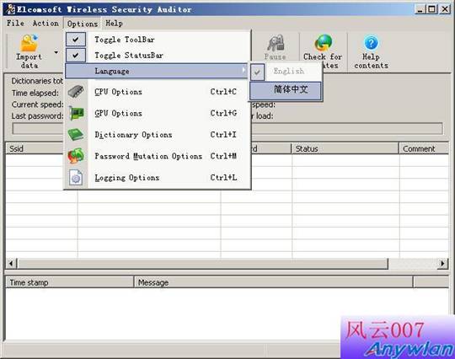Close the Wireless Security Auditor window
The width and height of the screenshot is (455, 359).
coord(445,9)
